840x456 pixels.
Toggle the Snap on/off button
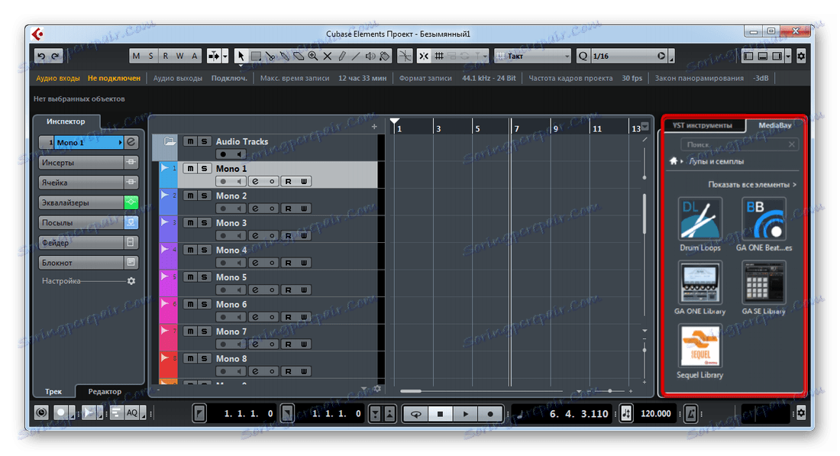424,56
